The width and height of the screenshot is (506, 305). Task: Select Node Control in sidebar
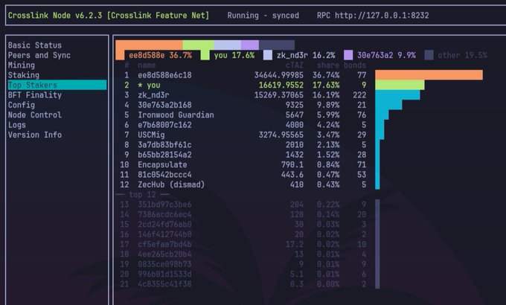coord(35,115)
